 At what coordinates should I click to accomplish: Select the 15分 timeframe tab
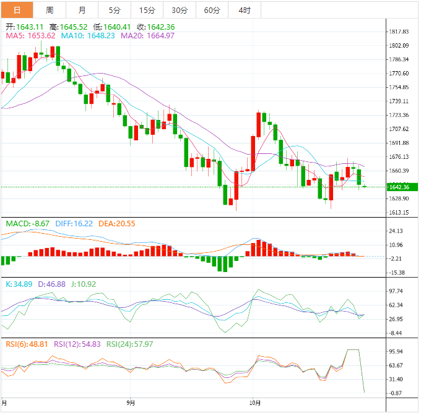147,10
